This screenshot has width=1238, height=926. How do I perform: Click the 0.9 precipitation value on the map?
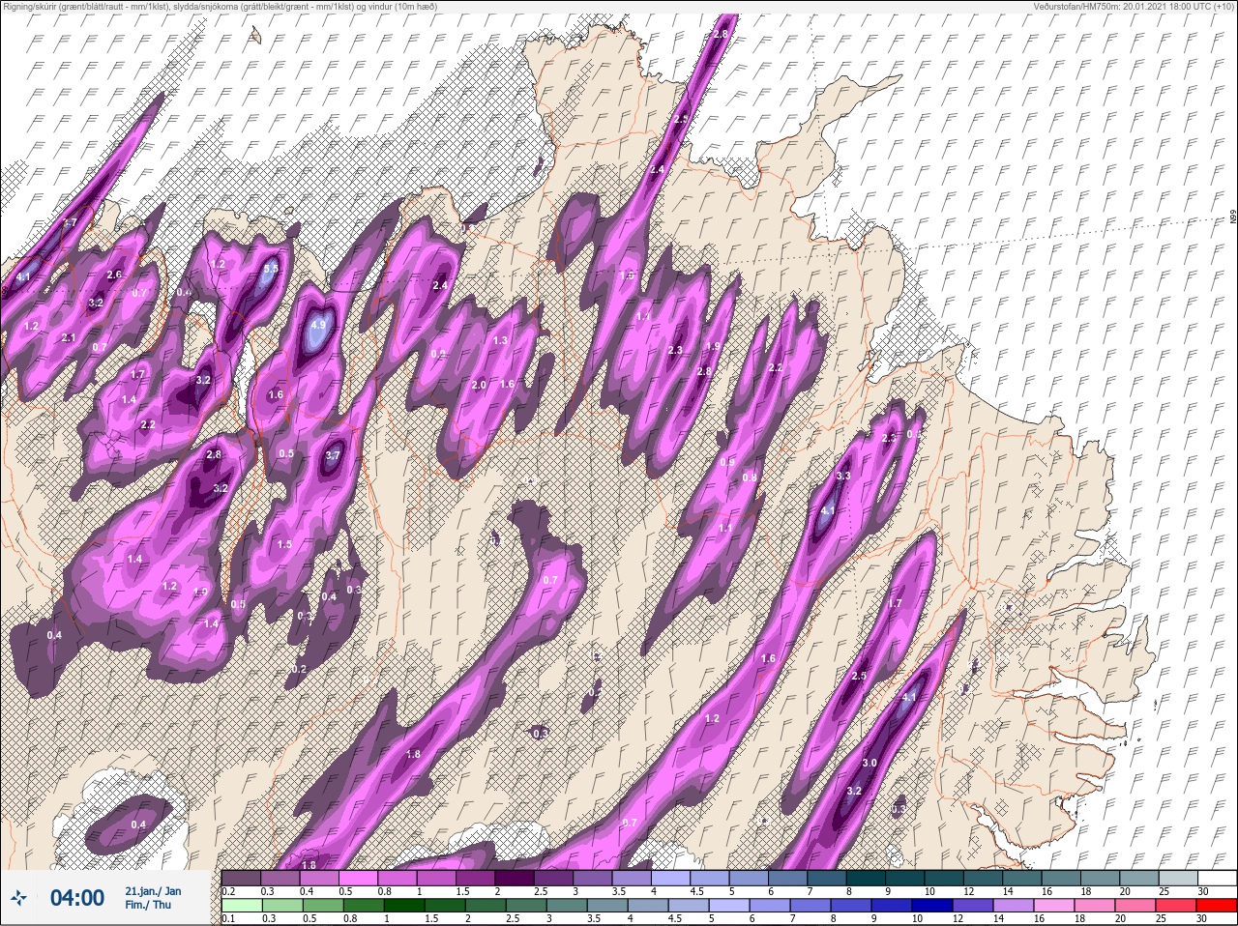[727, 462]
